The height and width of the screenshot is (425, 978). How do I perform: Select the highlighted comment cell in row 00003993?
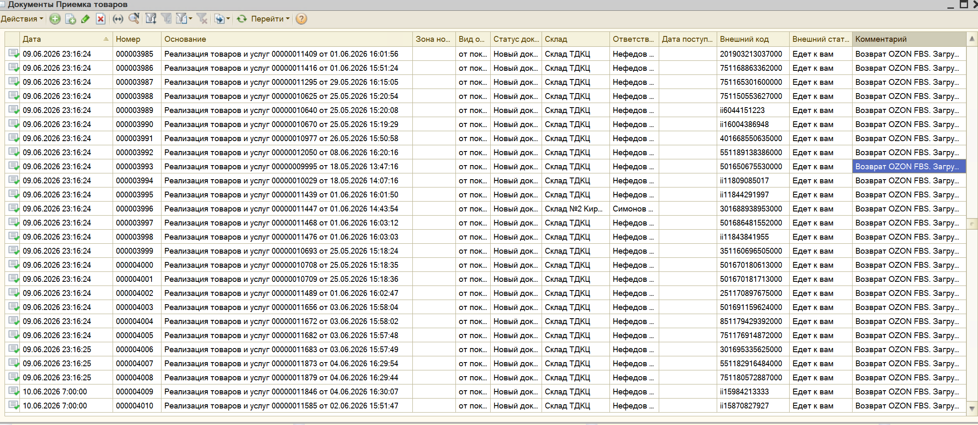tap(909, 166)
